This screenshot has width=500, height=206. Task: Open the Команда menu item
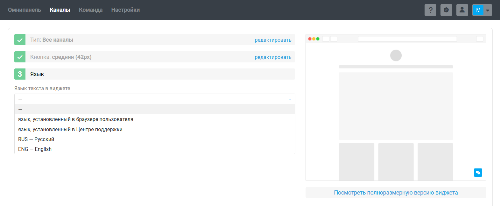[x=91, y=10]
